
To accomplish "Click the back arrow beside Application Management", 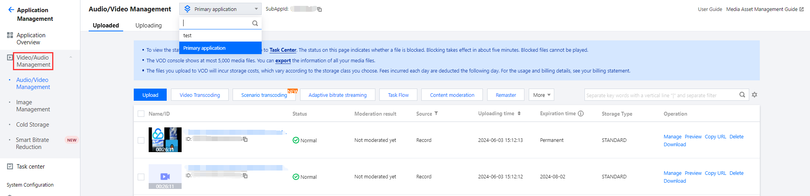I will point(11,10).
